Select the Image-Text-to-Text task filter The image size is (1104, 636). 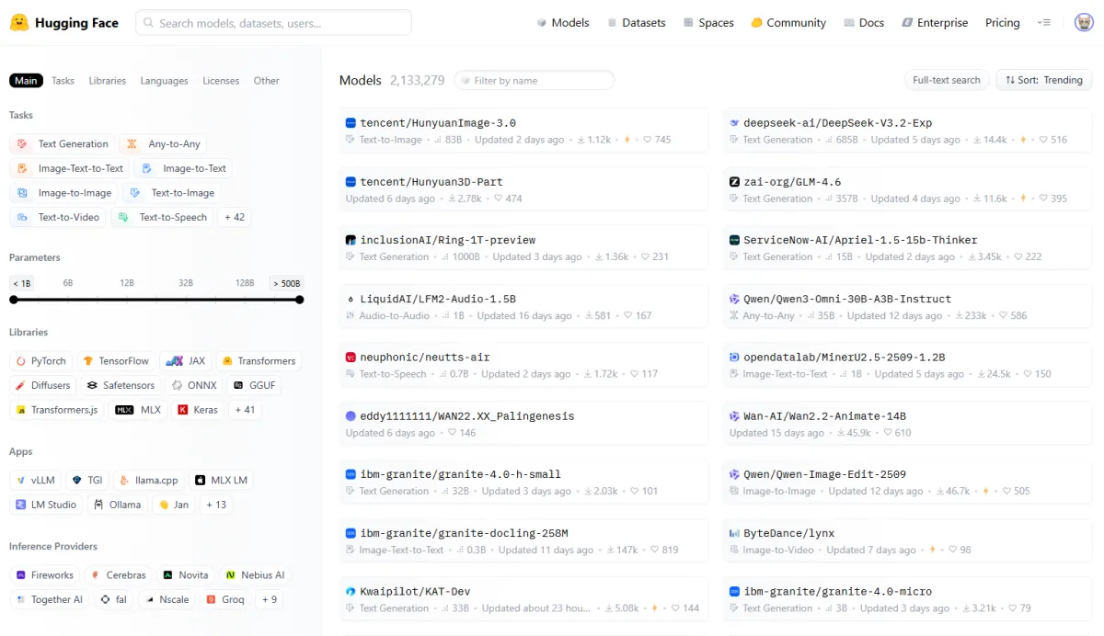[70, 168]
